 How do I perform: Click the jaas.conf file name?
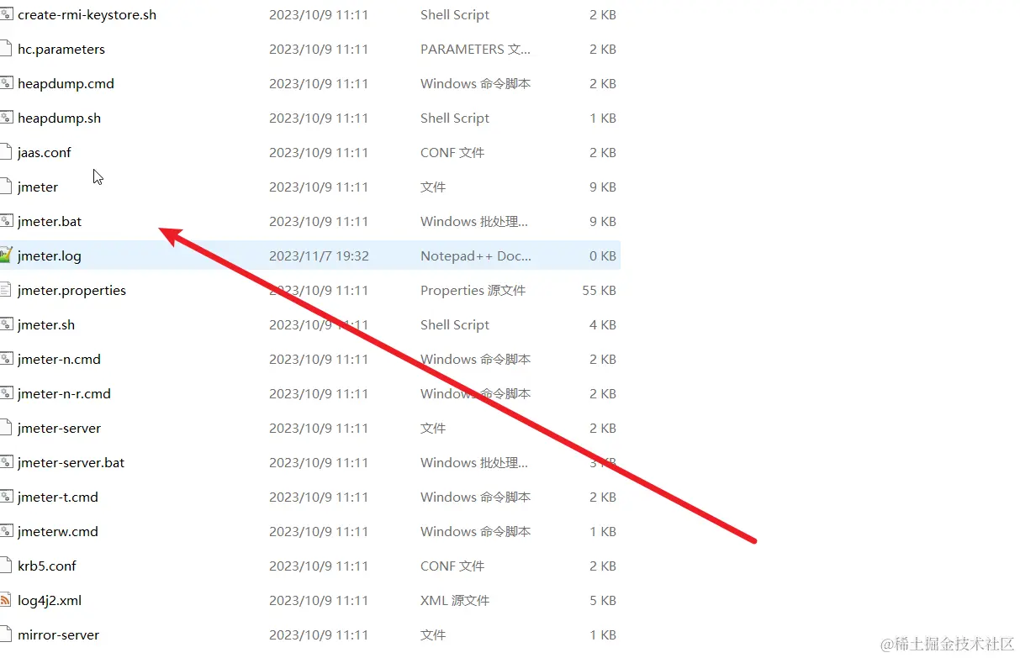45,153
